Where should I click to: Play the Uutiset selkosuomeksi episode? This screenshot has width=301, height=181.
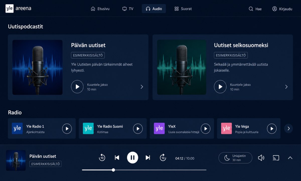220,87
